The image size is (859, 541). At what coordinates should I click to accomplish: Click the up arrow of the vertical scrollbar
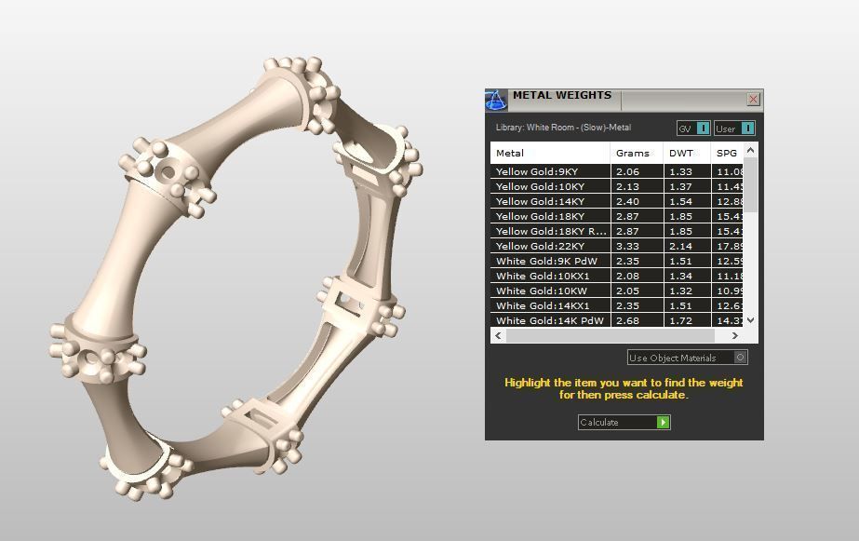coord(750,150)
